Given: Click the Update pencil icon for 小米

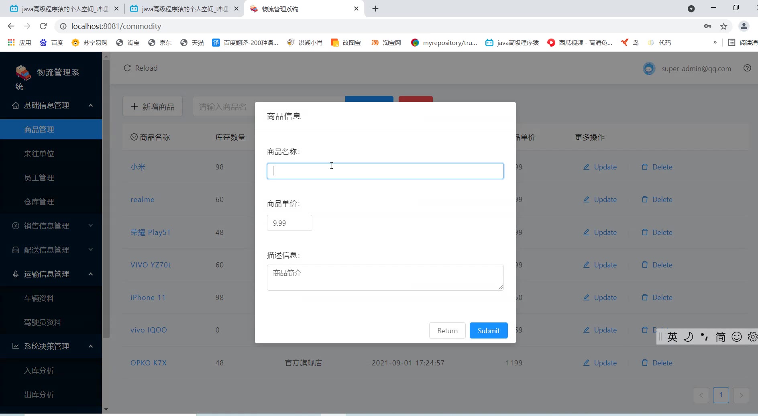Looking at the screenshot, I should coord(587,167).
